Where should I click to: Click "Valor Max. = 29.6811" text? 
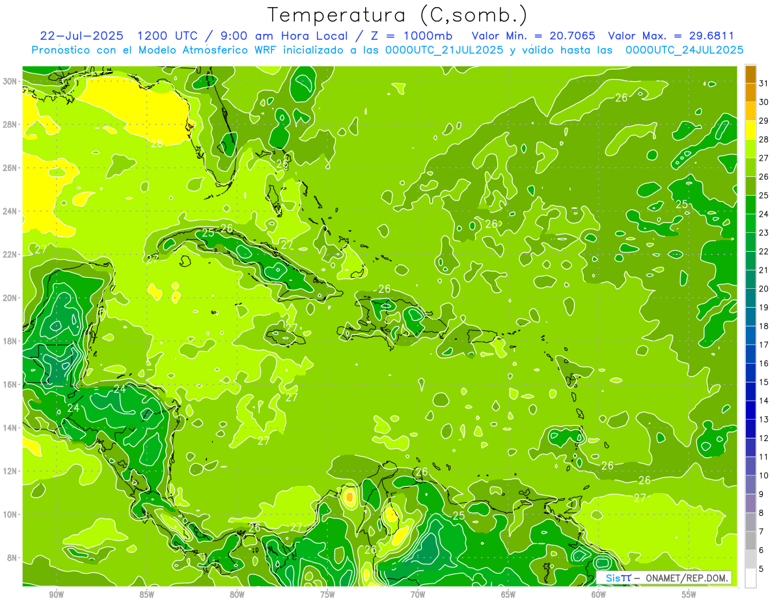(671, 36)
